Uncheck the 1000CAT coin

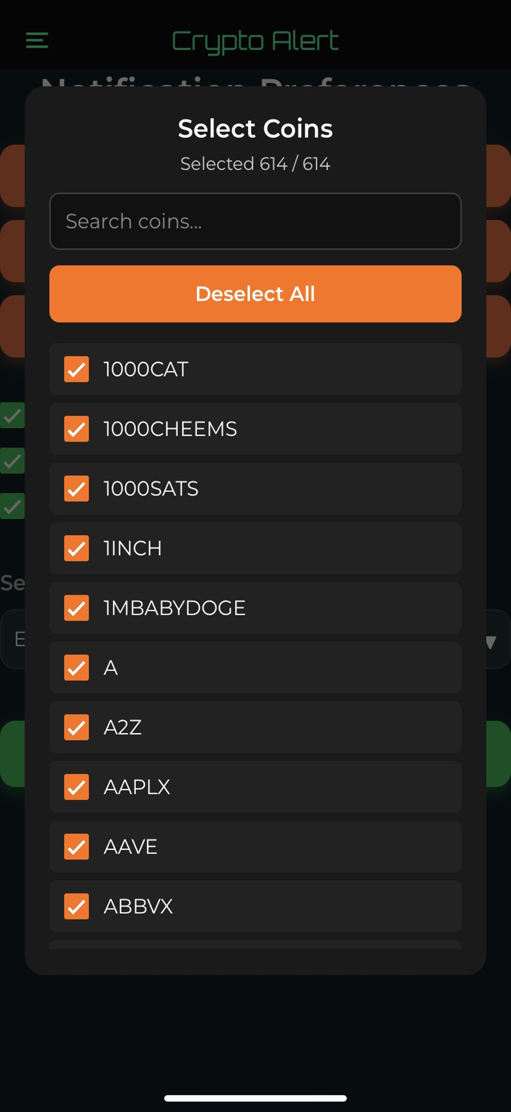76,369
